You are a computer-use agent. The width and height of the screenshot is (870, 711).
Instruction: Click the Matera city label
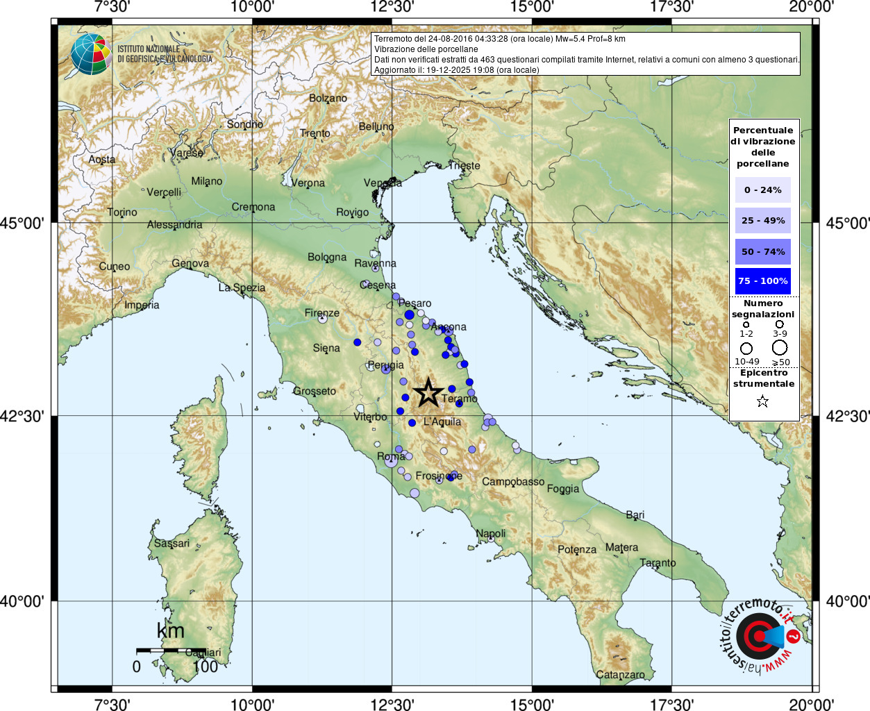621,548
